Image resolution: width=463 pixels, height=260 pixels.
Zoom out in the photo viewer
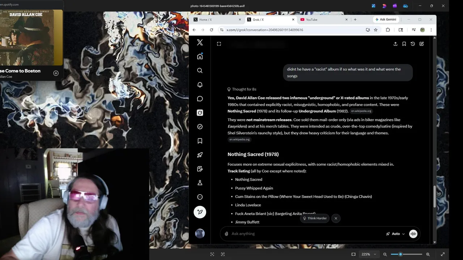[385, 254]
